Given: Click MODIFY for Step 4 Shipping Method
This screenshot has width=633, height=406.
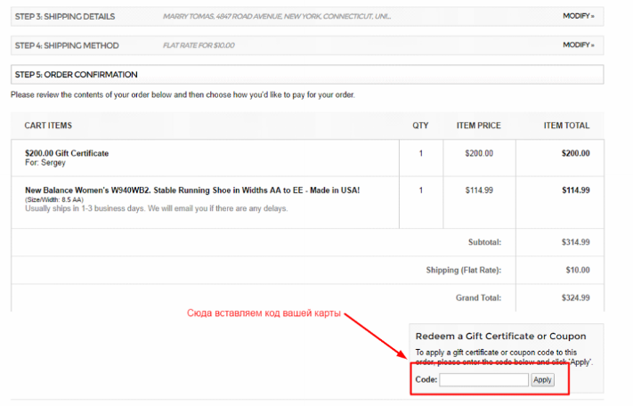Looking at the screenshot, I should [578, 45].
